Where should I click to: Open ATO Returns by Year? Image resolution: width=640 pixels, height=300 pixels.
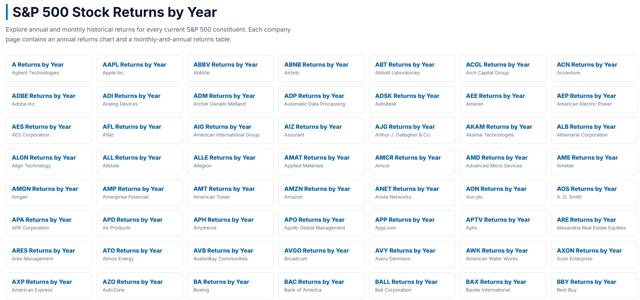140,254
